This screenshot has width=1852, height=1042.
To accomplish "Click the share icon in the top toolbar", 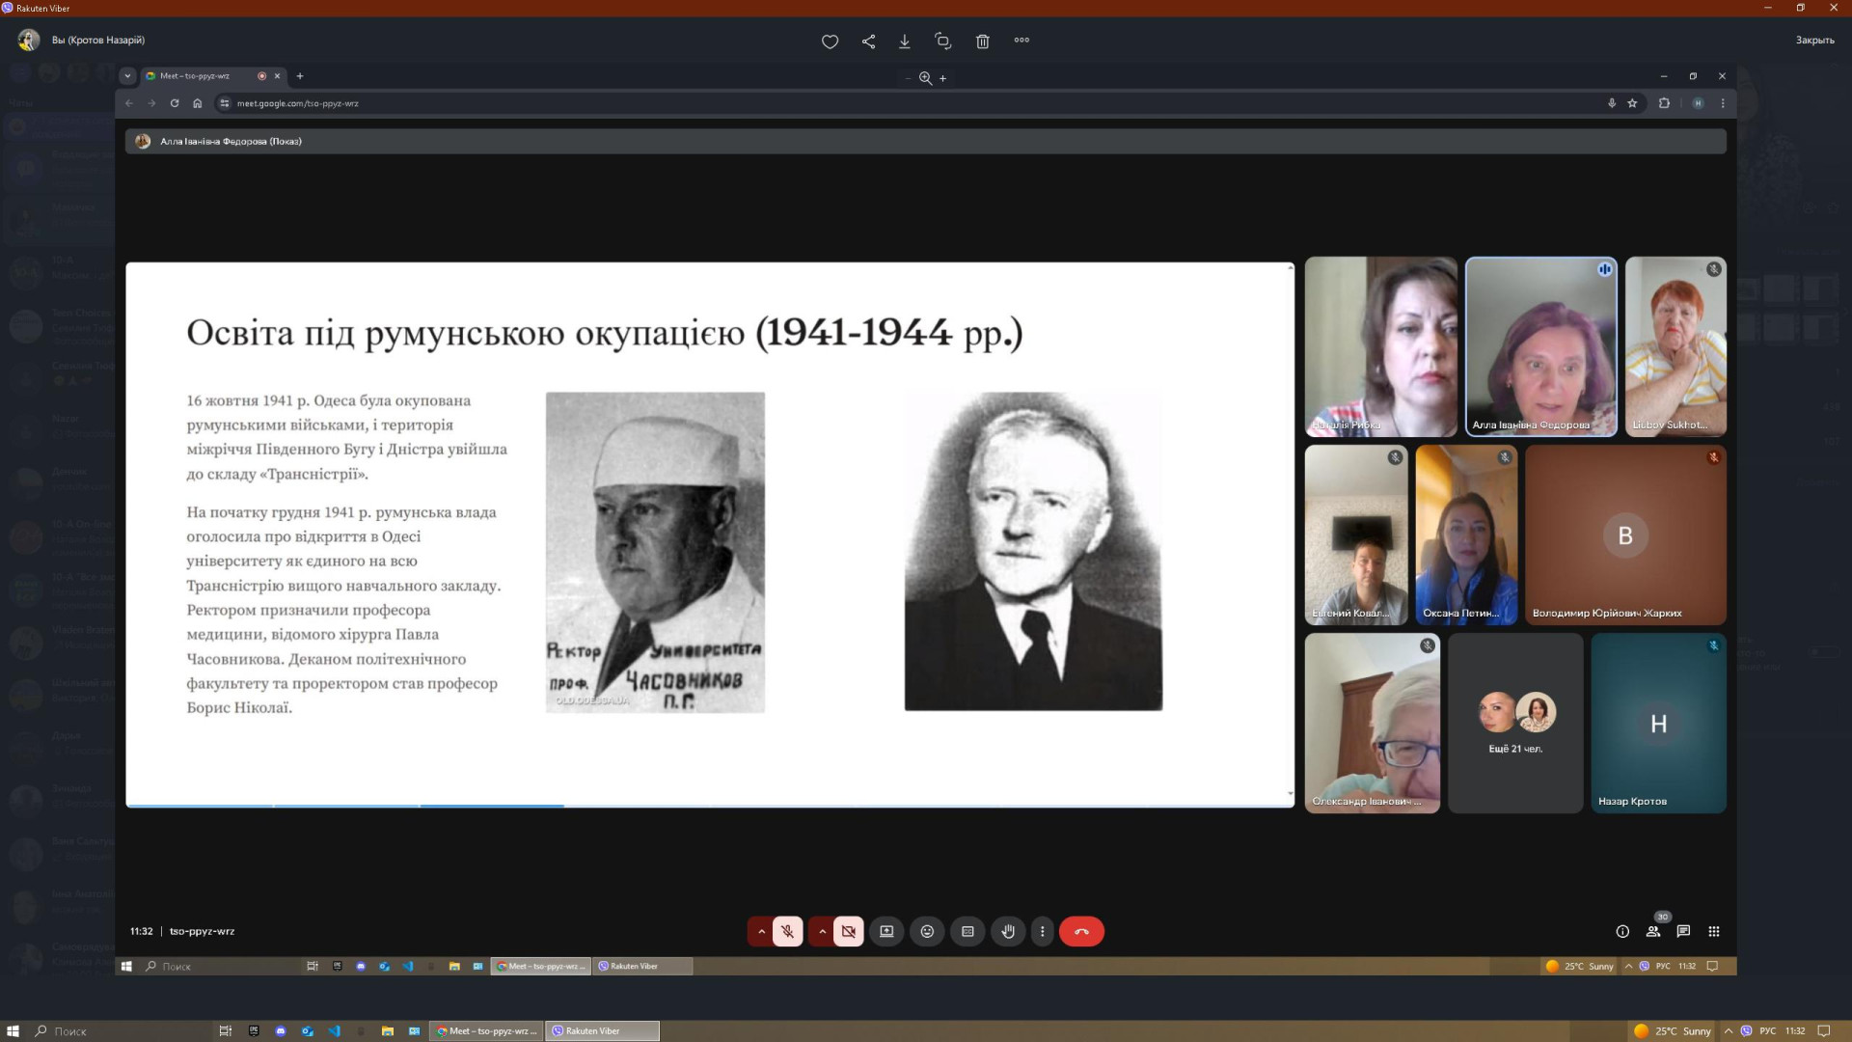I will click(868, 41).
